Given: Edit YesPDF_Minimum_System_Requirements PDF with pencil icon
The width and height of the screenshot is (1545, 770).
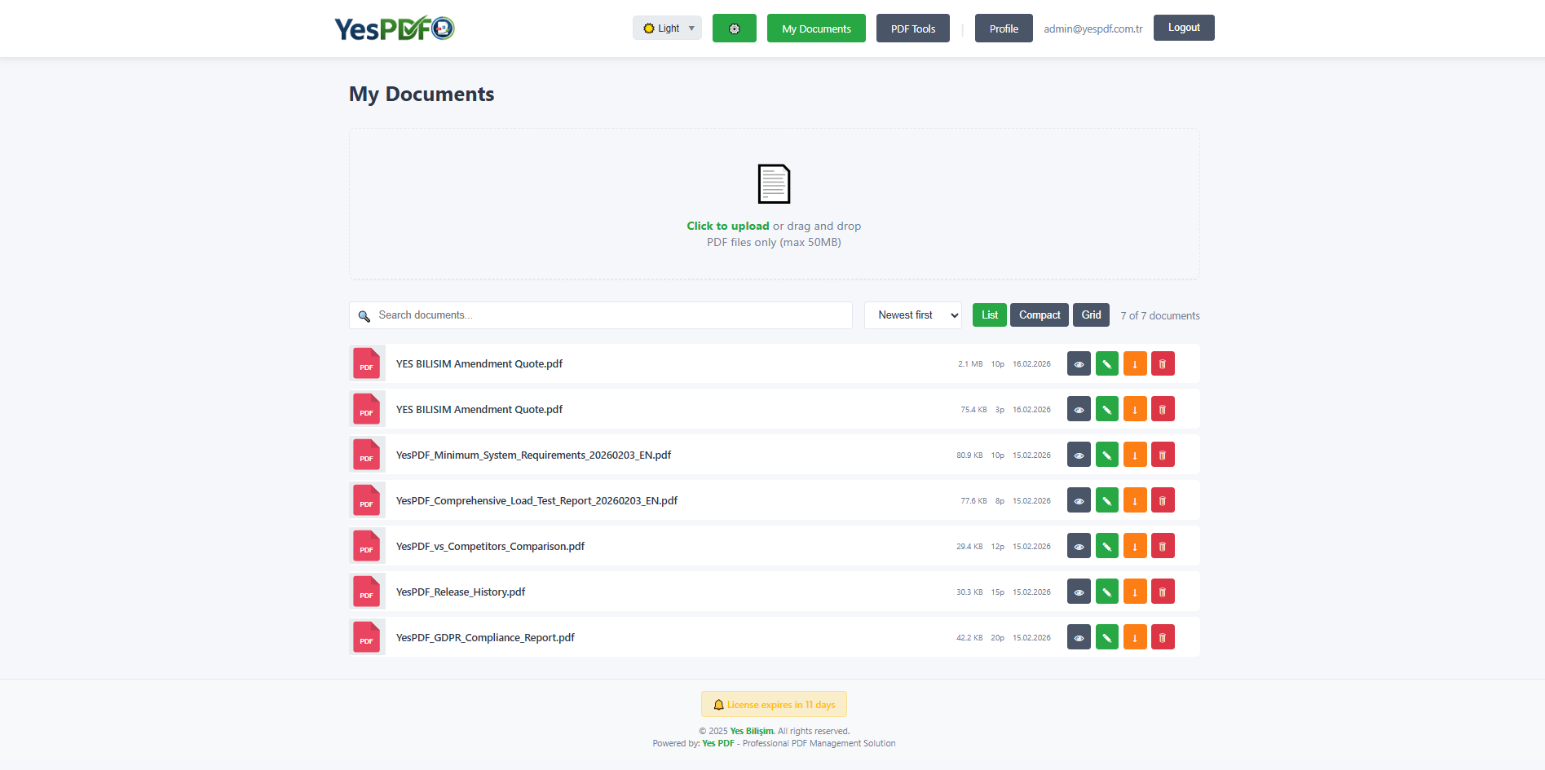Looking at the screenshot, I should pos(1106,455).
